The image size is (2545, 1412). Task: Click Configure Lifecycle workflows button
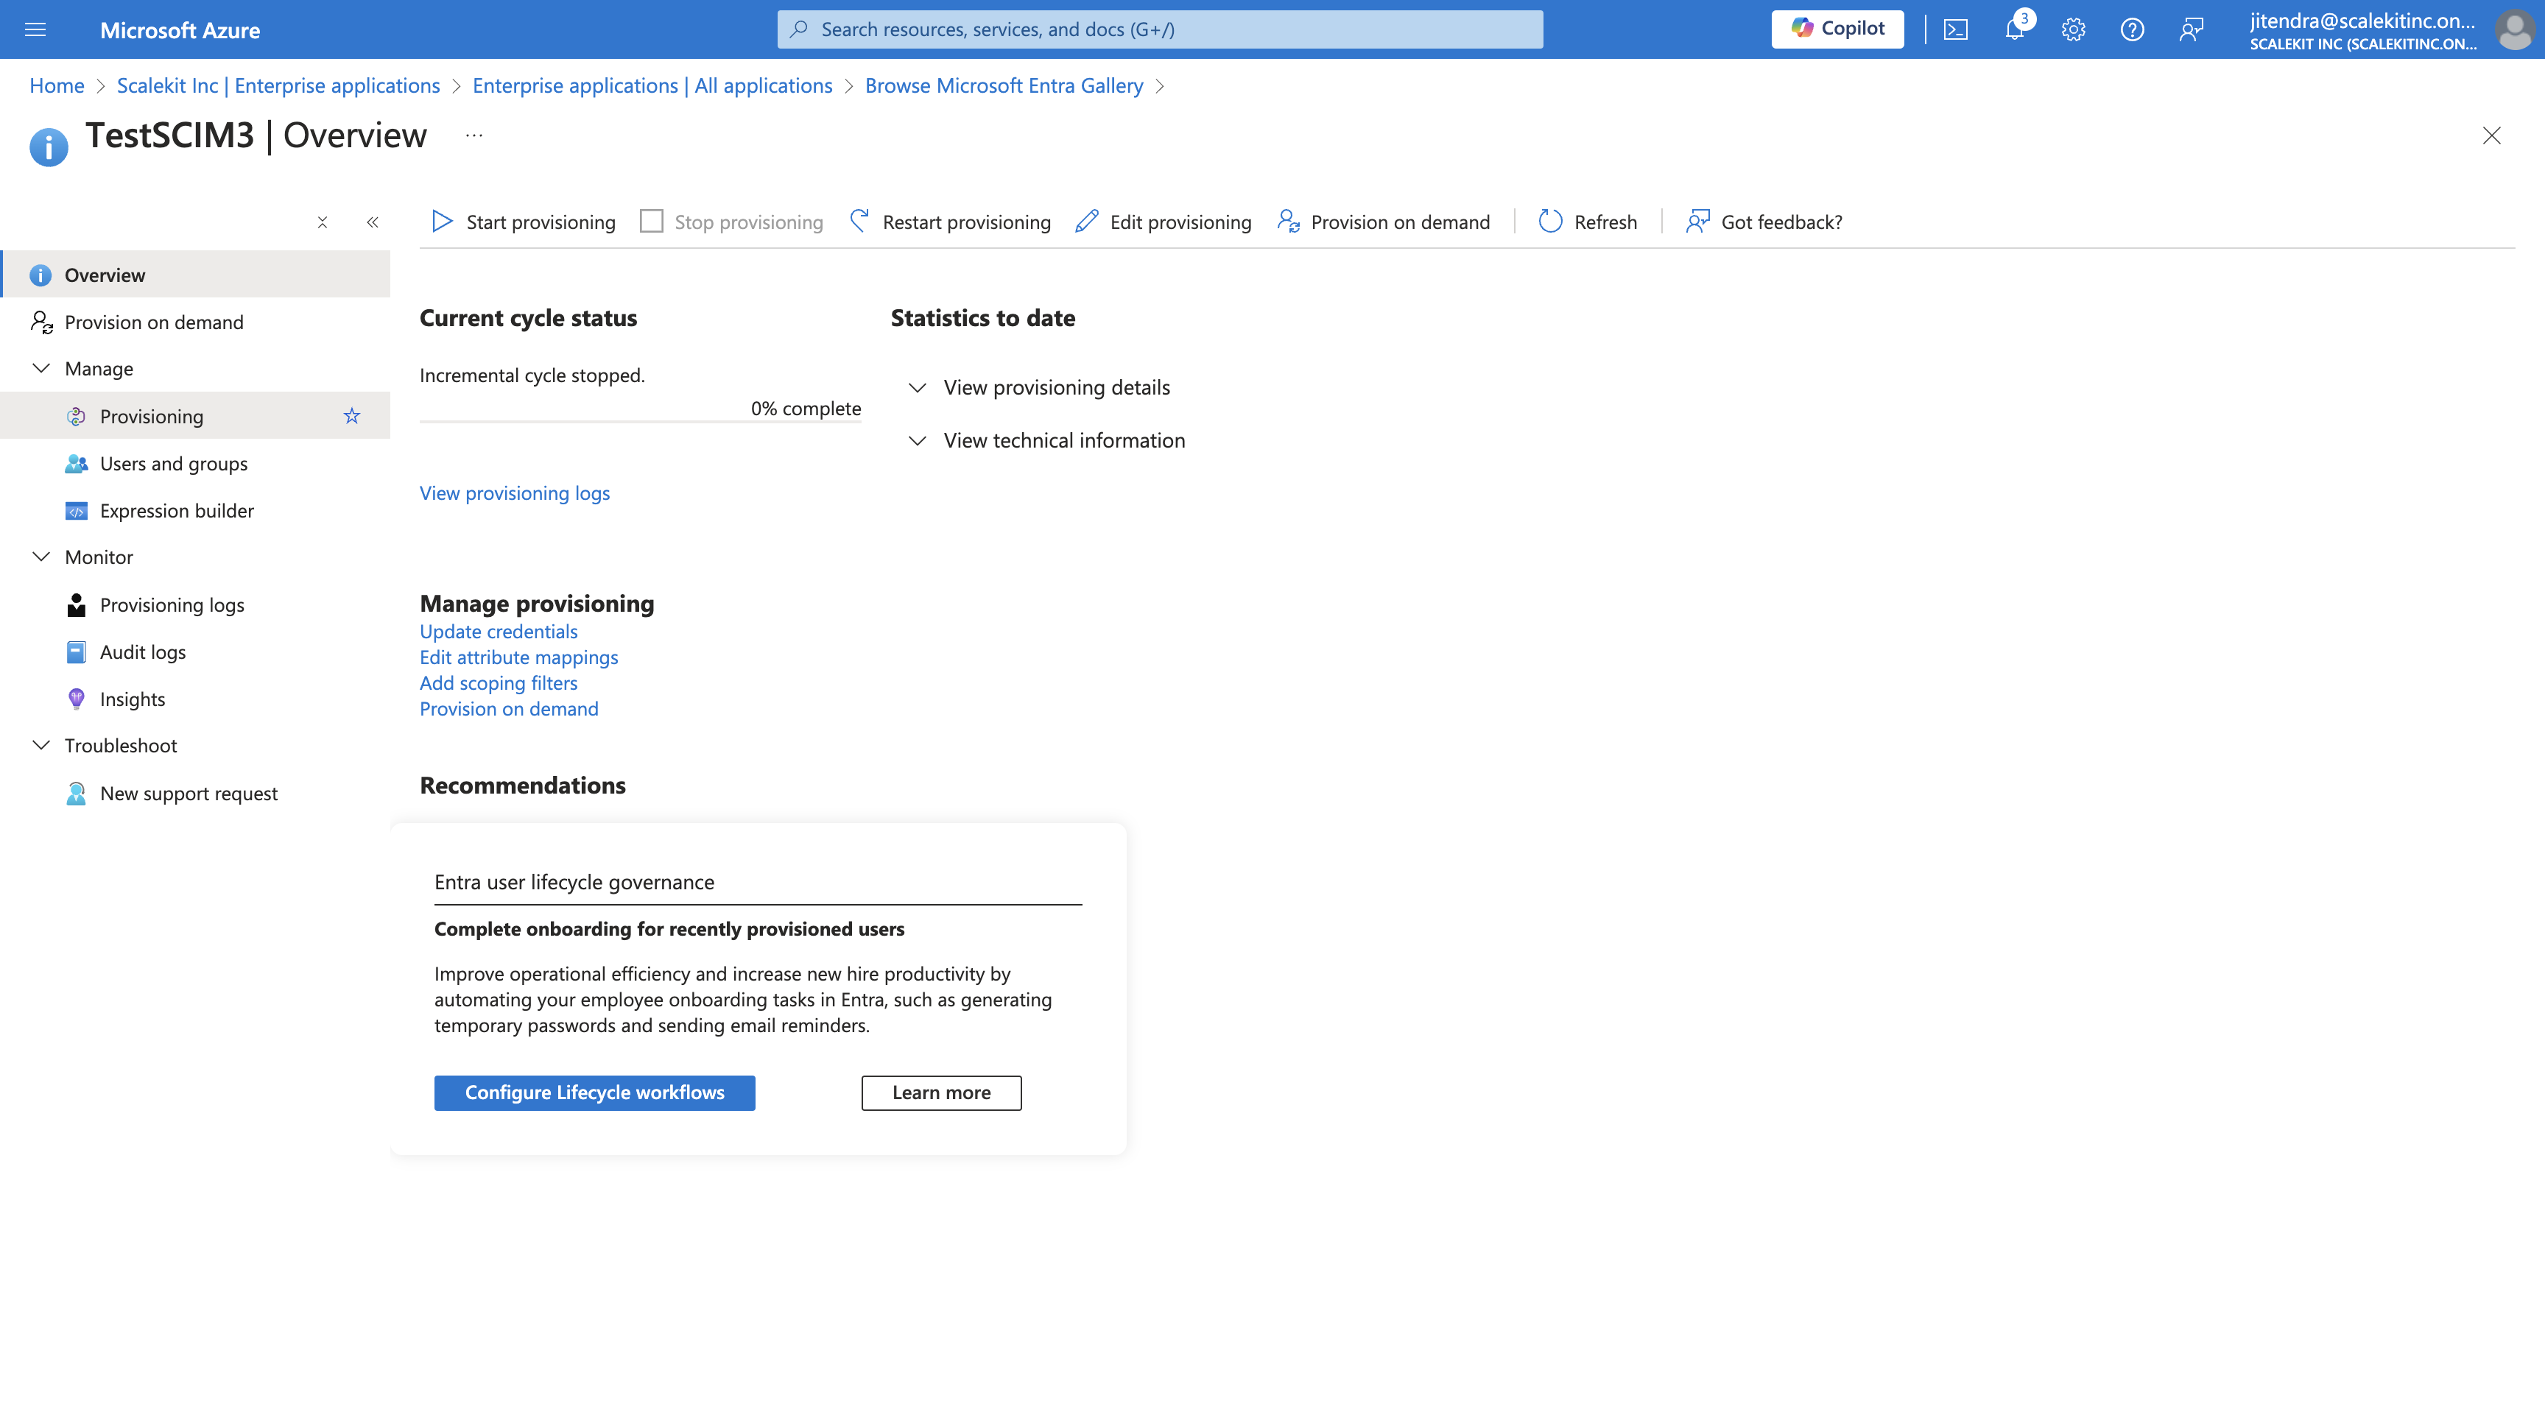point(595,1092)
